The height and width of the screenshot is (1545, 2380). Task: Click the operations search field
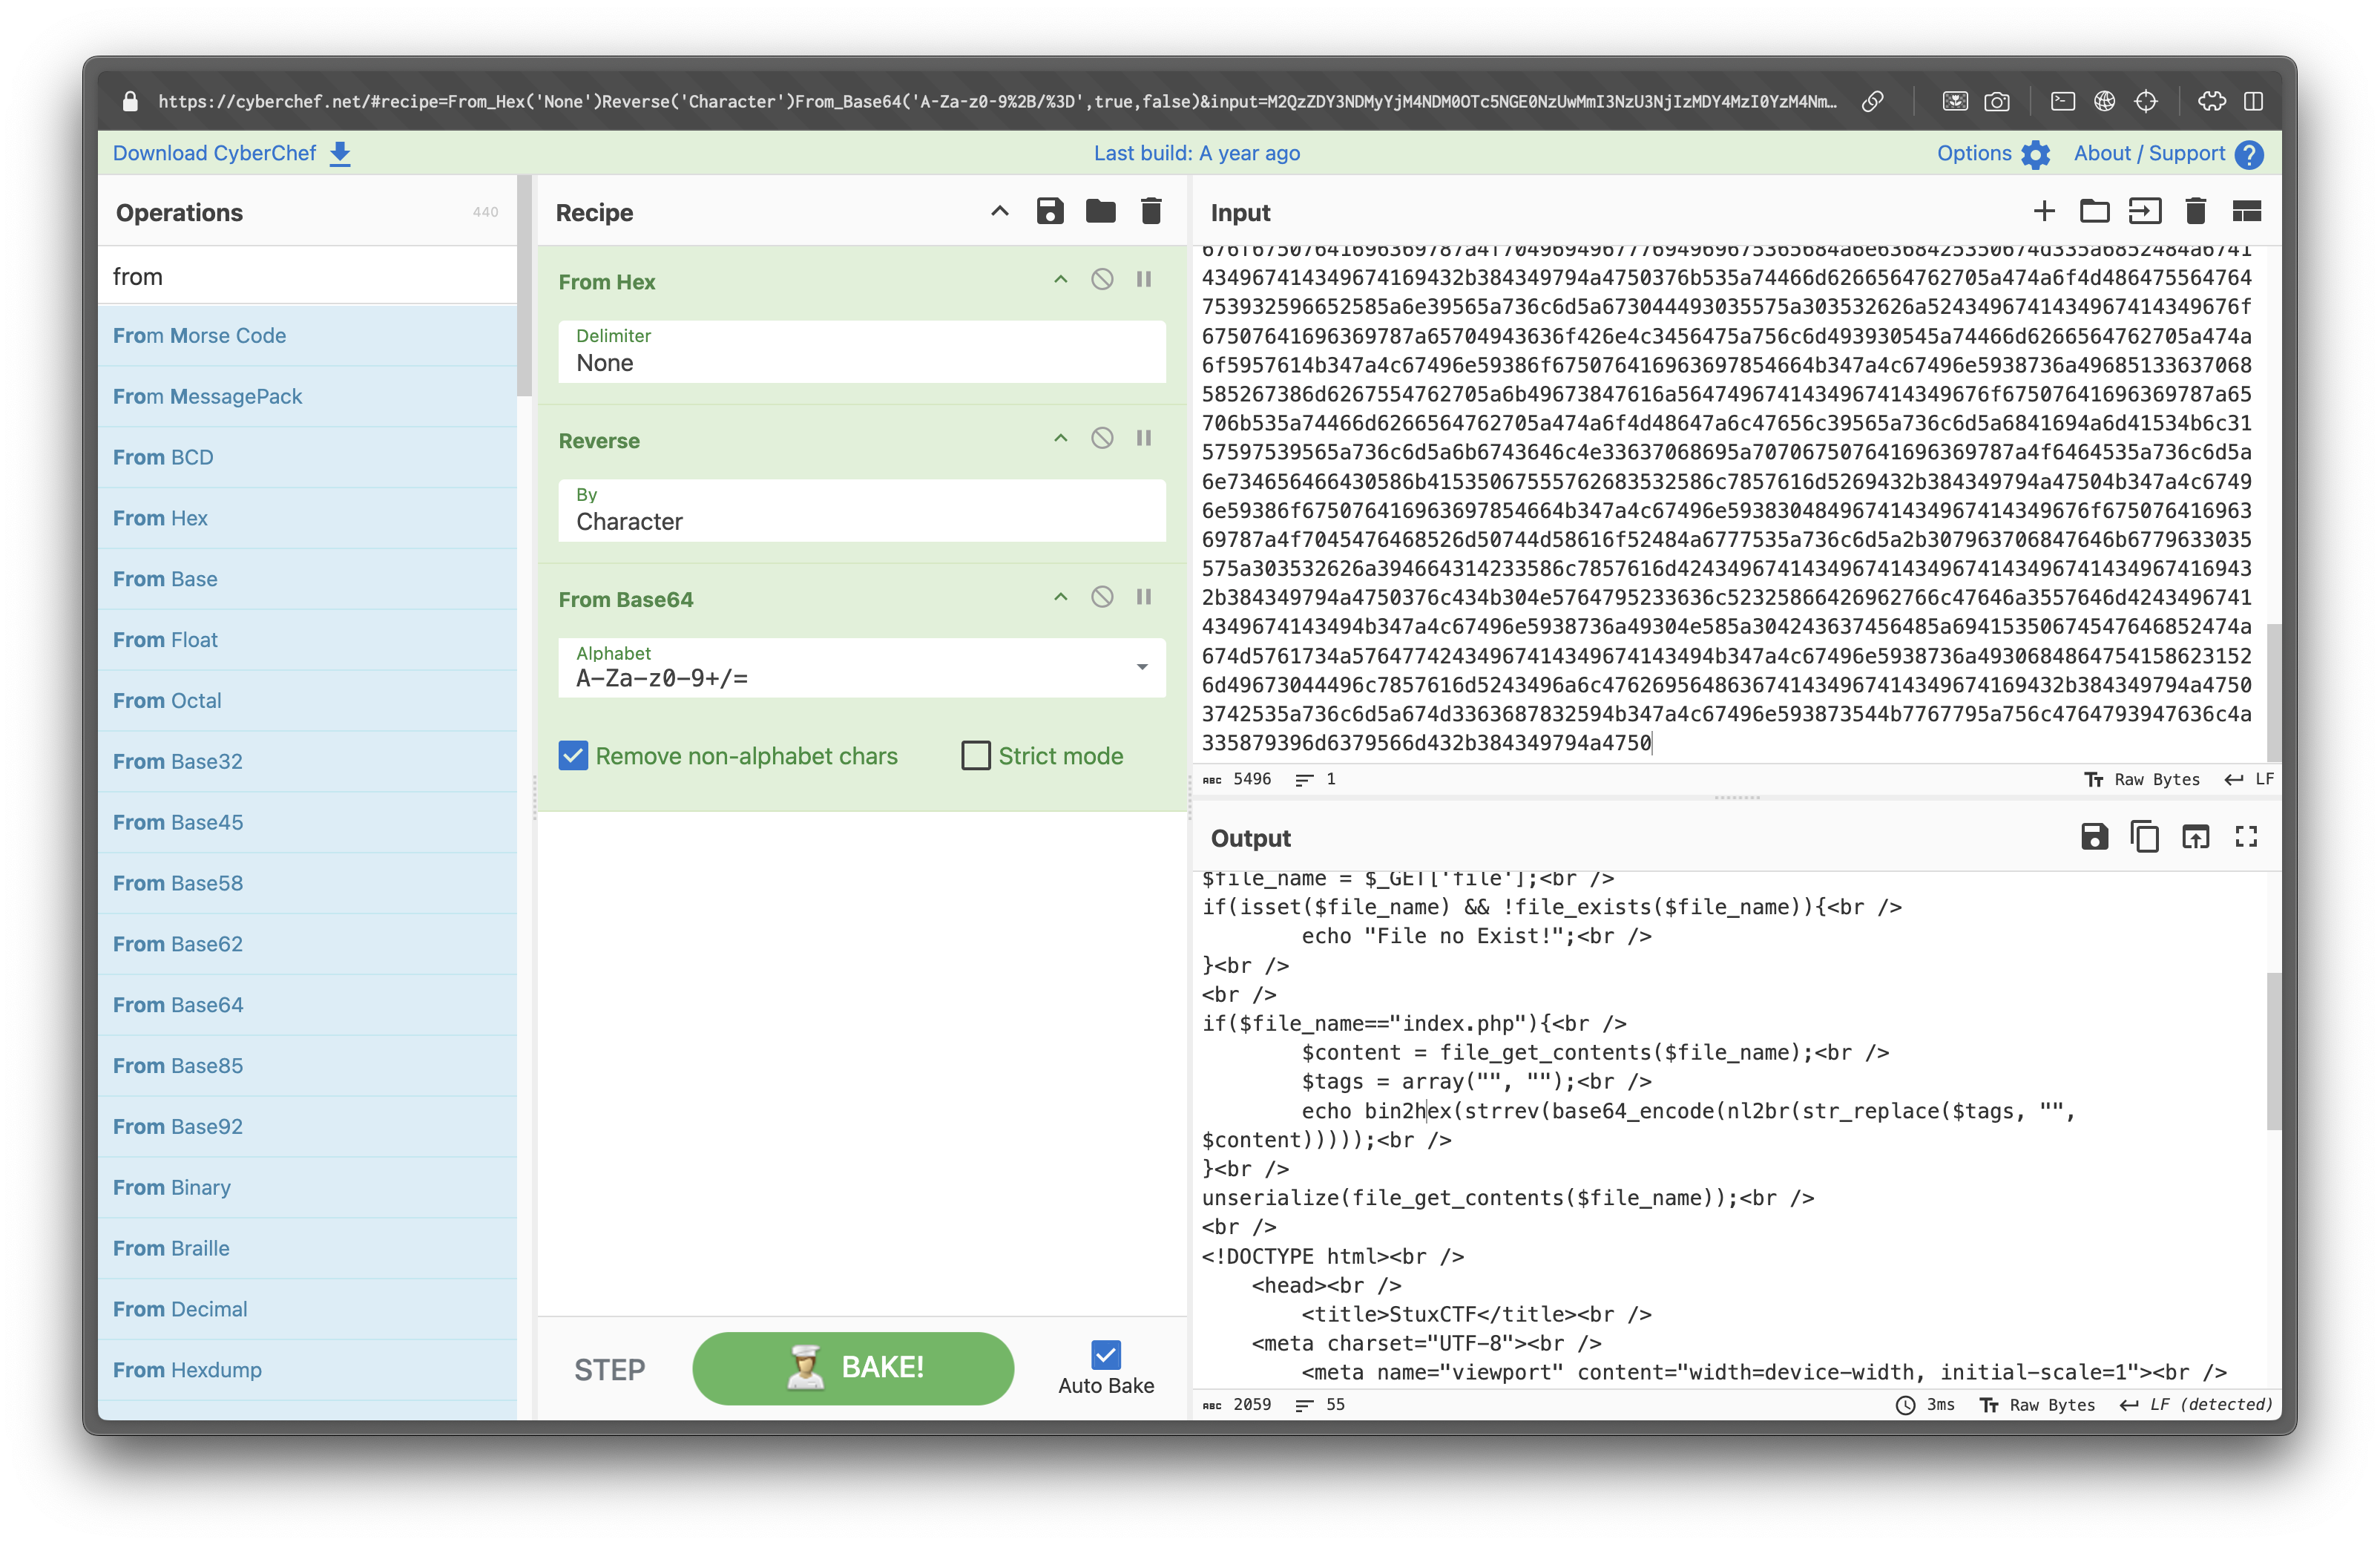[307, 277]
